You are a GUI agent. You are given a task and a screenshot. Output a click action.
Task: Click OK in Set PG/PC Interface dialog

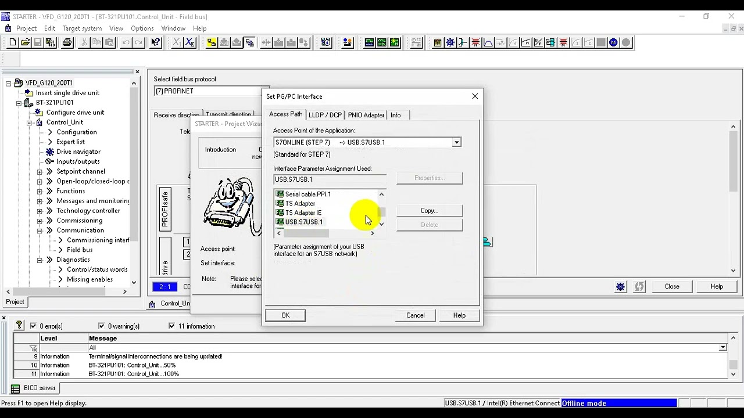coord(285,315)
